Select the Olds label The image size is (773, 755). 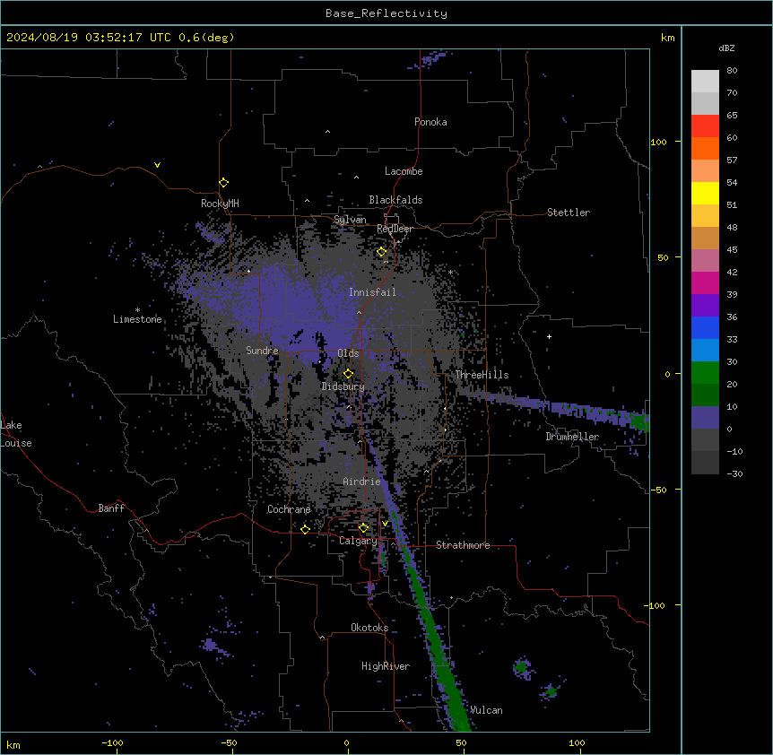[x=348, y=353]
